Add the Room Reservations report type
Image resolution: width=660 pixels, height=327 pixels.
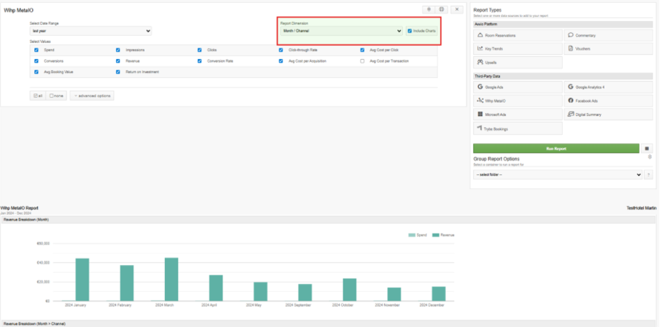[518, 35]
